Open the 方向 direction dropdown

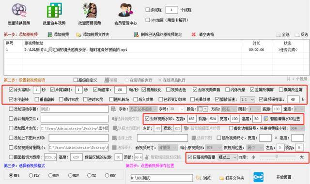[229, 109]
